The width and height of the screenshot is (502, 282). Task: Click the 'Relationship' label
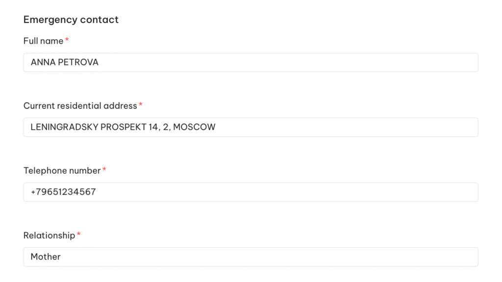click(x=49, y=235)
